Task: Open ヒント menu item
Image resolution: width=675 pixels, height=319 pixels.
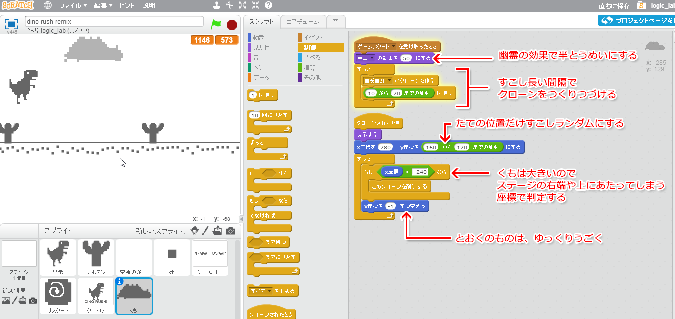Action: pyautogui.click(x=127, y=6)
